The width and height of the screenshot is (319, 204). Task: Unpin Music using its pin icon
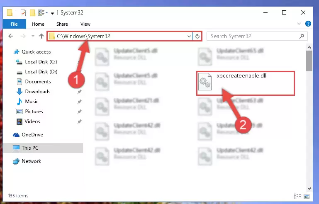click(80, 102)
